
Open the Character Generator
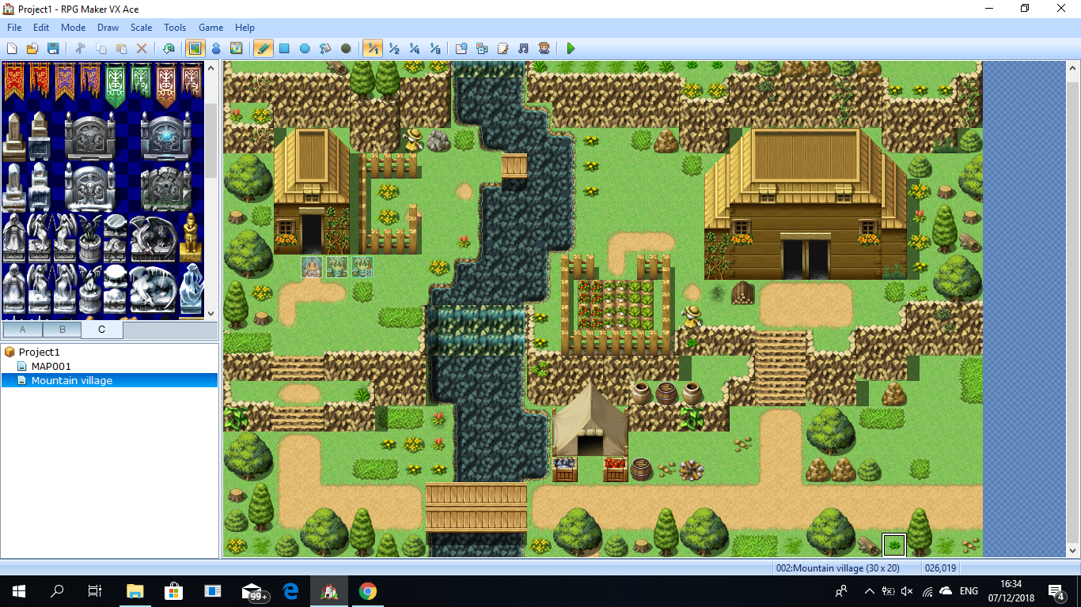544,48
